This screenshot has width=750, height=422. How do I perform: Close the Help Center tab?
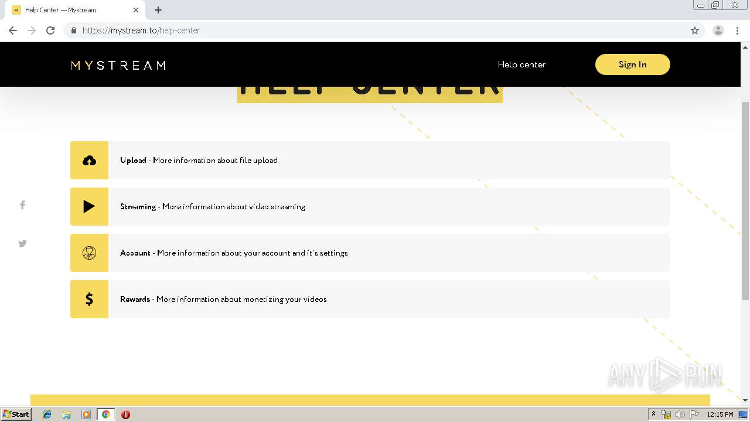coord(136,10)
